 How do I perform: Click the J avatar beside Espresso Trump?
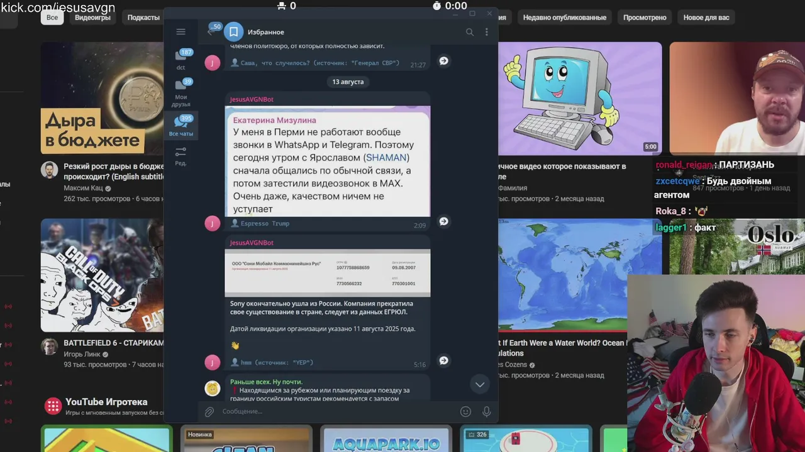coord(213,223)
